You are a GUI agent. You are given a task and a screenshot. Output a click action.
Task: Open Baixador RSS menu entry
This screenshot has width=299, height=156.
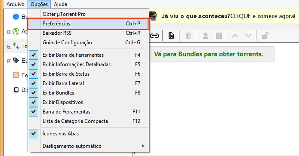[88, 33]
